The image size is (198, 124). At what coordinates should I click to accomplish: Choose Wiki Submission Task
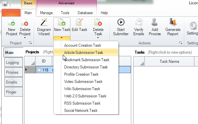82,89
